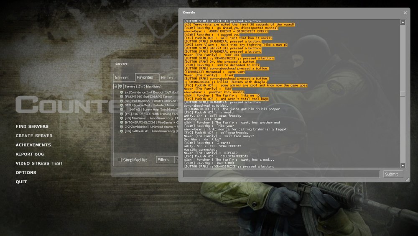The height and width of the screenshot is (236, 418).
Task: Click shield icon beside STFU ZombieMod server
Action: (122, 105)
